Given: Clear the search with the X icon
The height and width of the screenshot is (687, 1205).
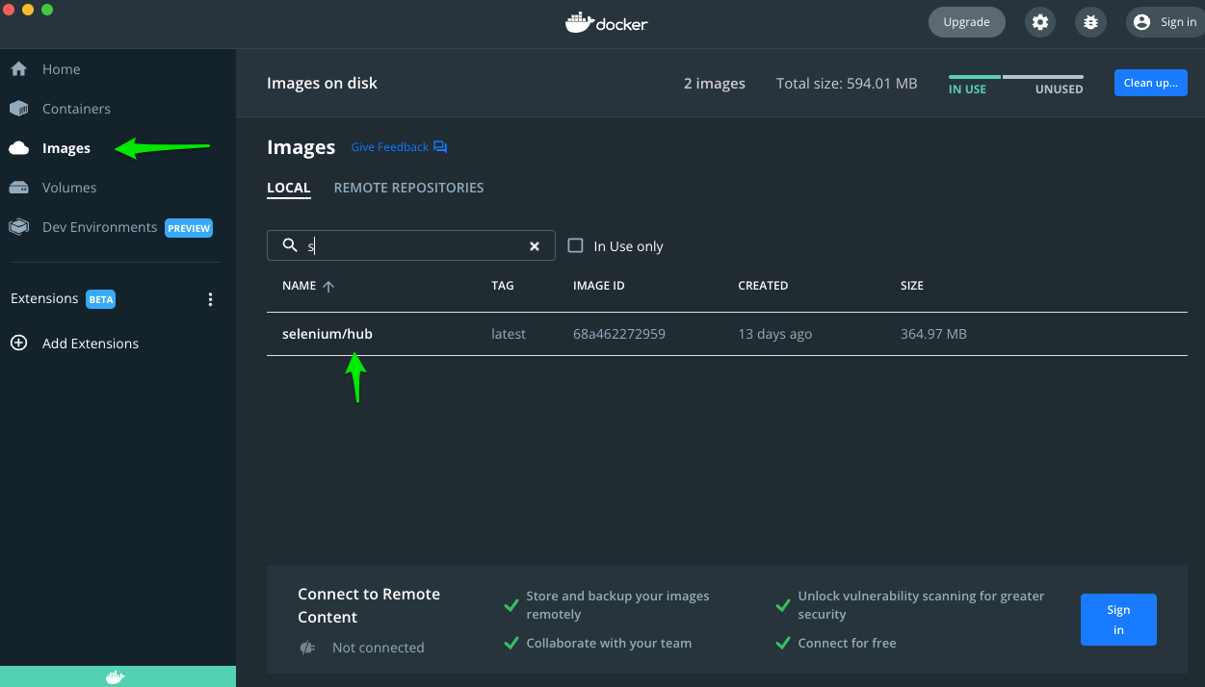Looking at the screenshot, I should coord(535,246).
